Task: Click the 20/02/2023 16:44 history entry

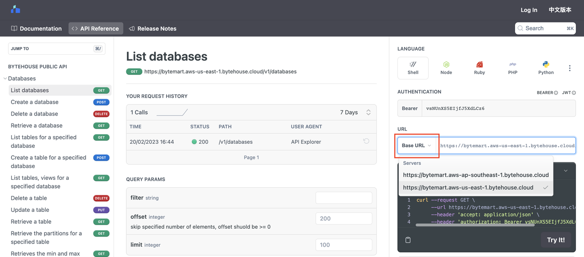Action: 152,142
